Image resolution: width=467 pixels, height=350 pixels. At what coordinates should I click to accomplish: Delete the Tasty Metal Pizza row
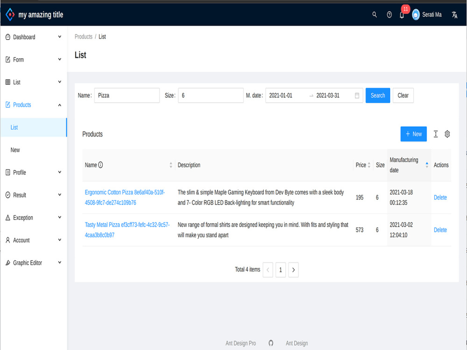point(440,230)
